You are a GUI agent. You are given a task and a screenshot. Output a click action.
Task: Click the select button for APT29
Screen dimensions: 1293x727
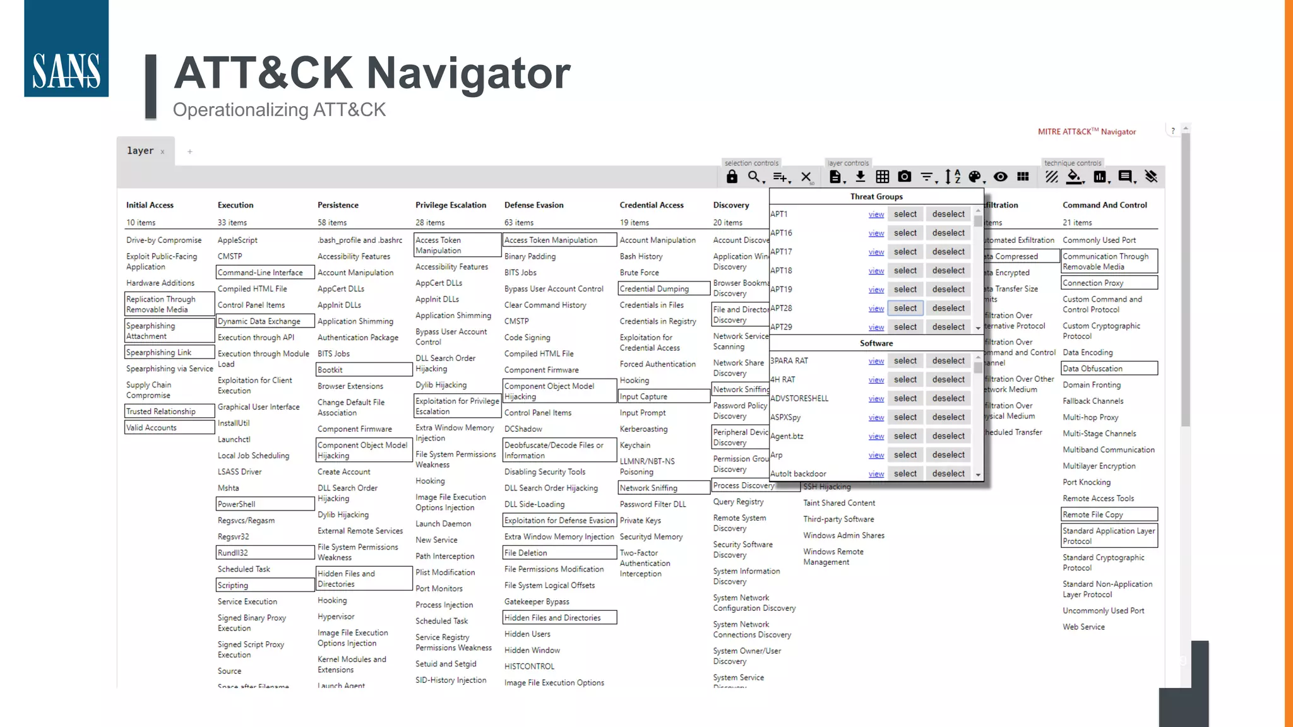905,327
